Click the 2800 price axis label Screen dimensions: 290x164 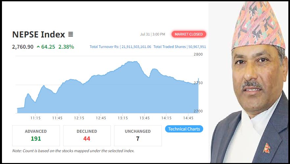[198, 54]
